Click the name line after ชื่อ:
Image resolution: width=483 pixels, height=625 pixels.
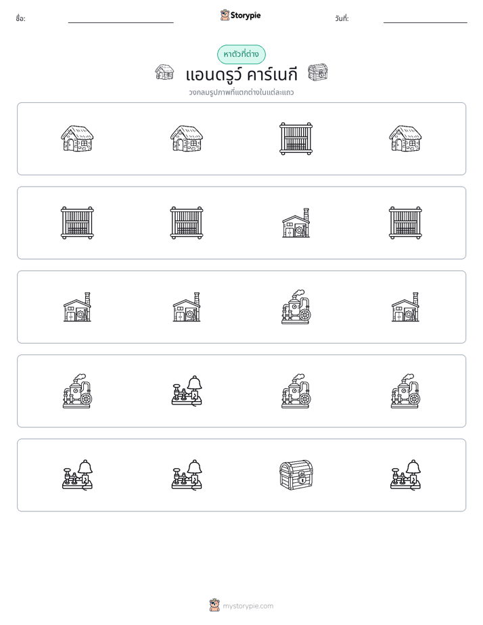coord(120,22)
